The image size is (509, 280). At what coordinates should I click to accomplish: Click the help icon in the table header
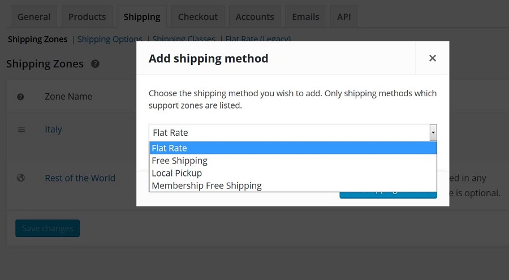(x=20, y=97)
